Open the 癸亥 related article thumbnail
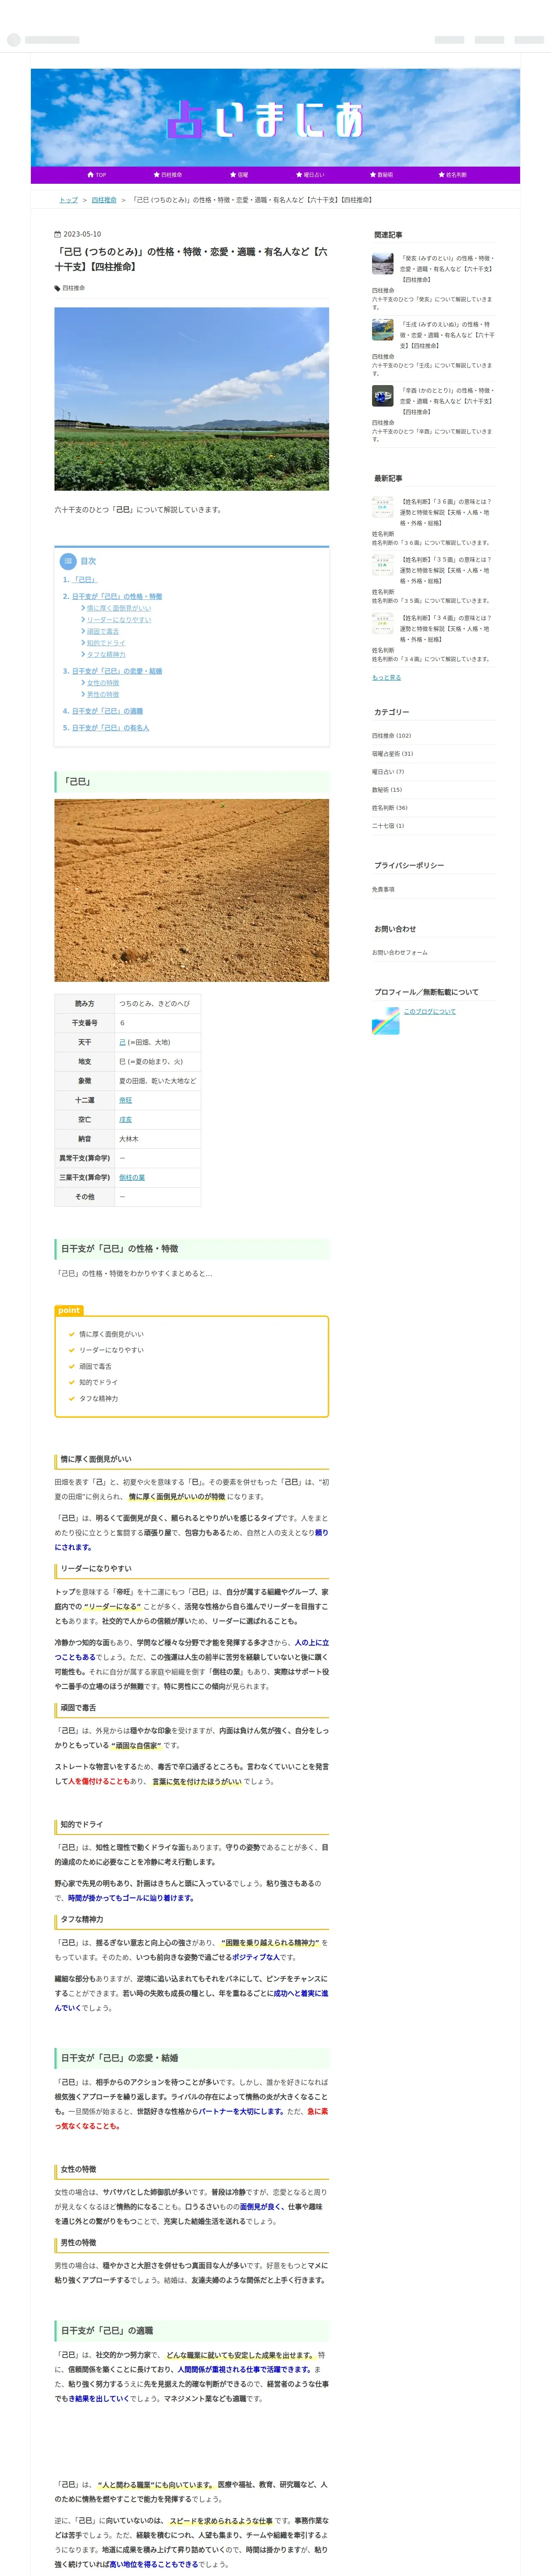This screenshot has height=2576, width=551. tap(382, 264)
